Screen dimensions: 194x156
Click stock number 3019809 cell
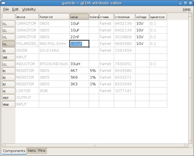click(x=125, y=37)
